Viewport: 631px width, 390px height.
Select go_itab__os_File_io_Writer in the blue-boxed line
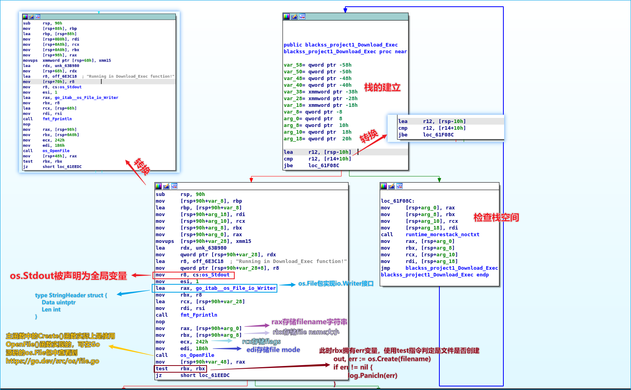point(235,288)
